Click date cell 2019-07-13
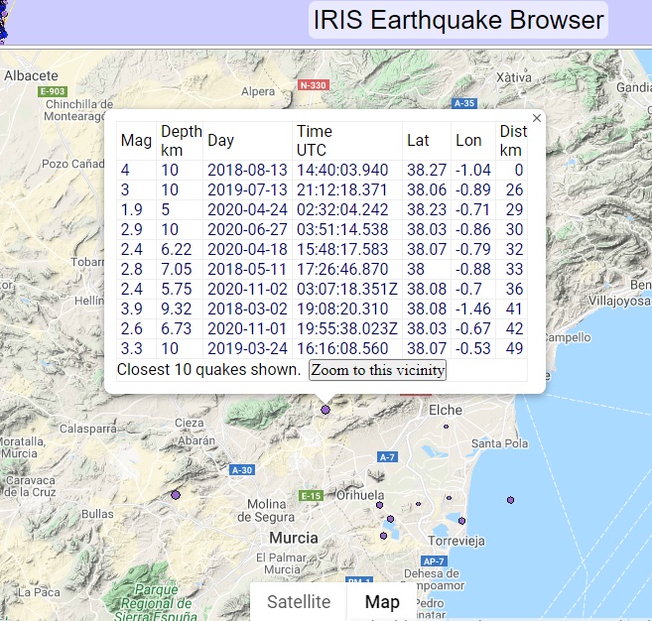The width and height of the screenshot is (652, 621). pyautogui.click(x=247, y=189)
